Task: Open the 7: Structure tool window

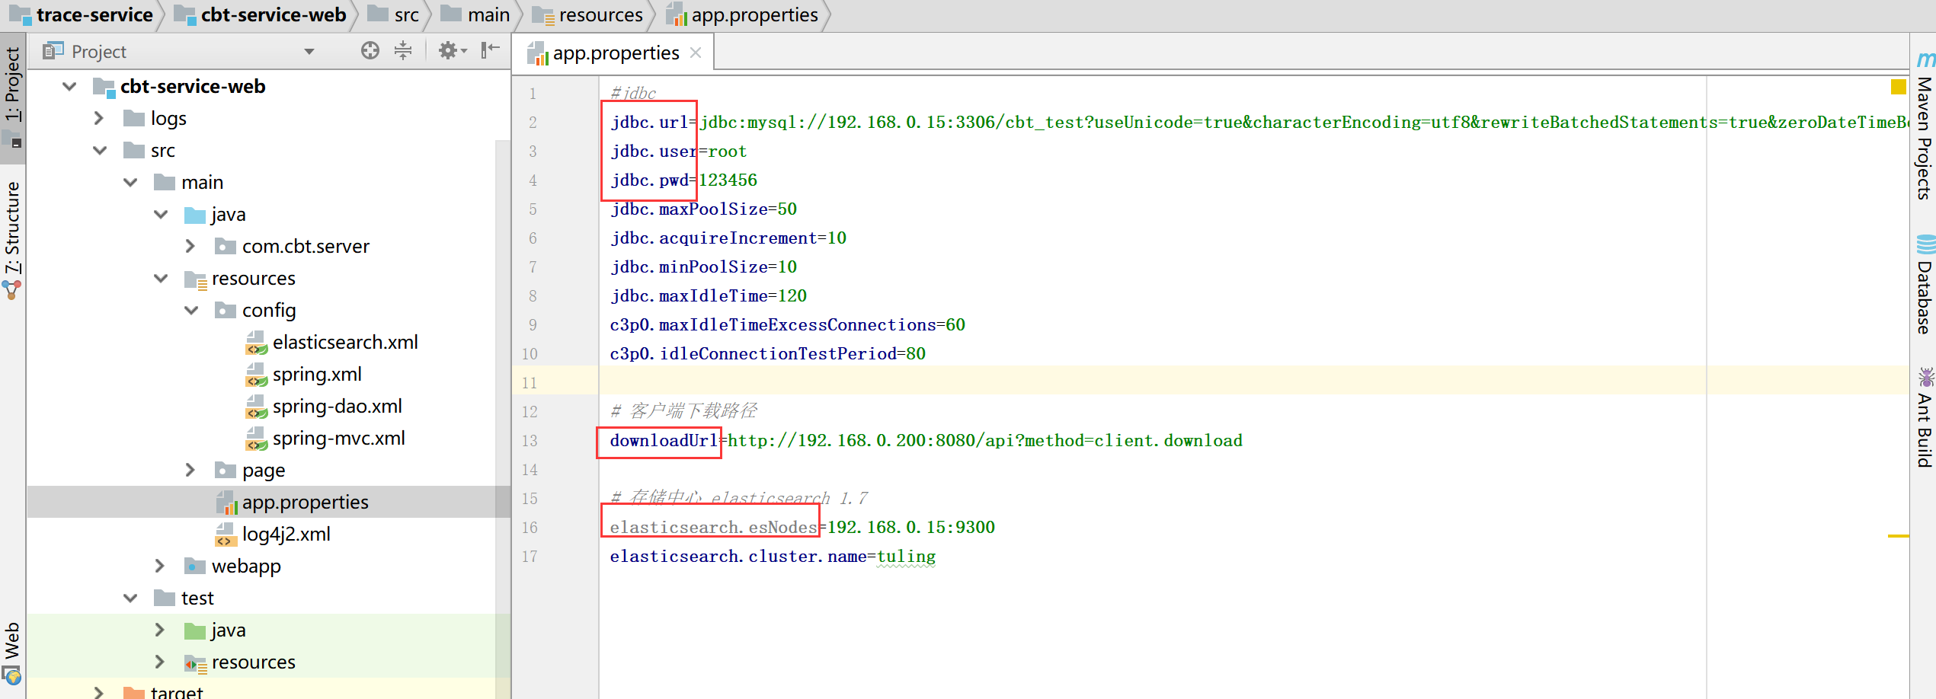Action: [13, 239]
